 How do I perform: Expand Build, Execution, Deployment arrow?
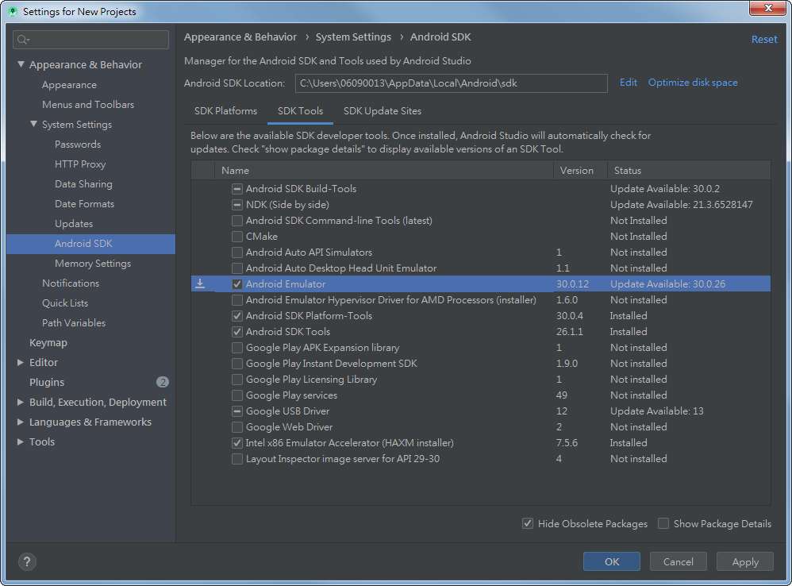(x=21, y=402)
